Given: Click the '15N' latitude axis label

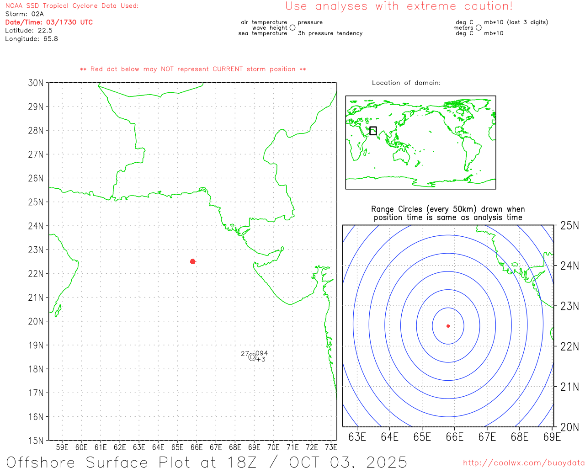Looking at the screenshot, I should point(36,441).
